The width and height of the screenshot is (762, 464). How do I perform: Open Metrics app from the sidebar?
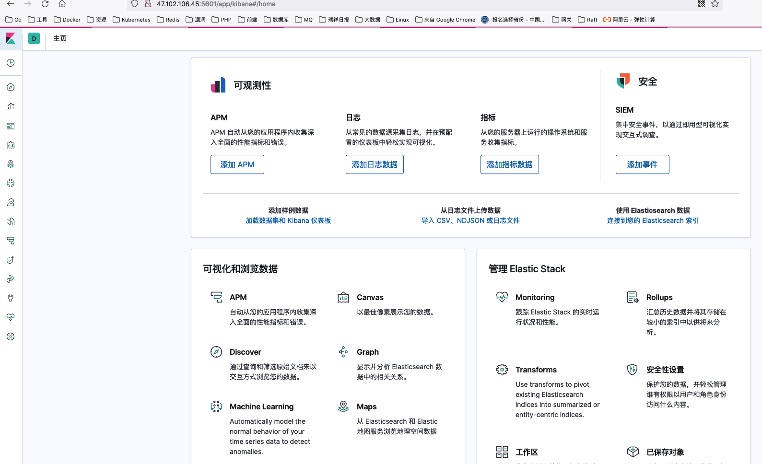[11, 202]
